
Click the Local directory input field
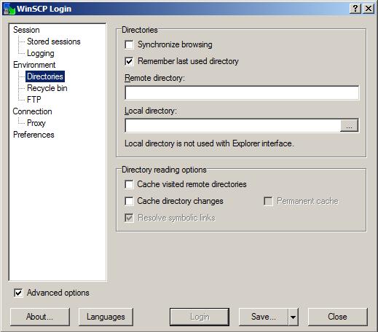pyautogui.click(x=233, y=125)
